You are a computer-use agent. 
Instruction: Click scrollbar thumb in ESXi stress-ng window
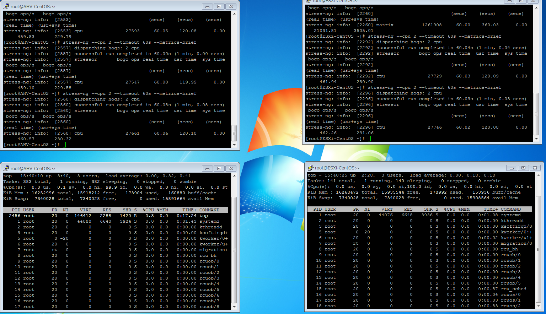tap(536, 114)
